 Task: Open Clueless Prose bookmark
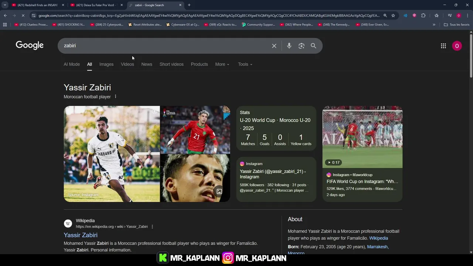[x=31, y=25]
